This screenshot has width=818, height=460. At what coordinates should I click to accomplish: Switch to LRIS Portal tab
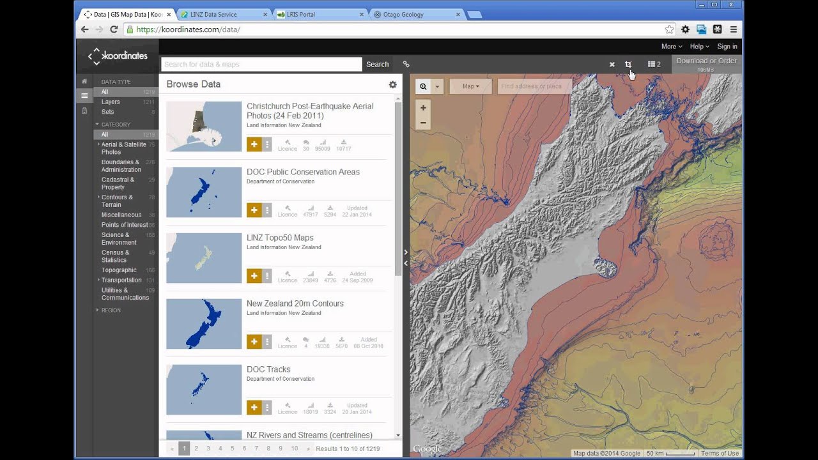click(x=321, y=14)
